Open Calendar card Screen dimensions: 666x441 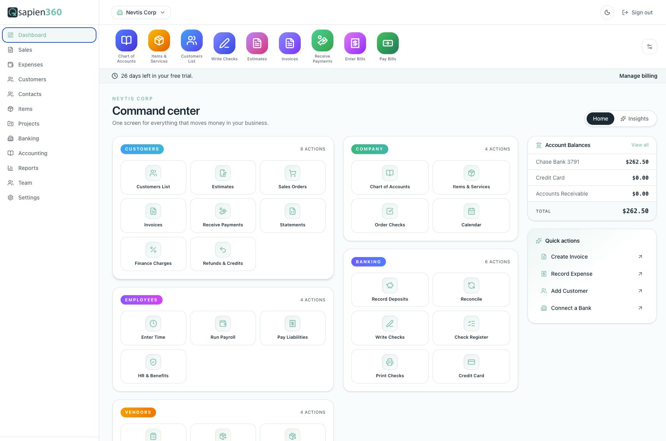[x=471, y=215]
